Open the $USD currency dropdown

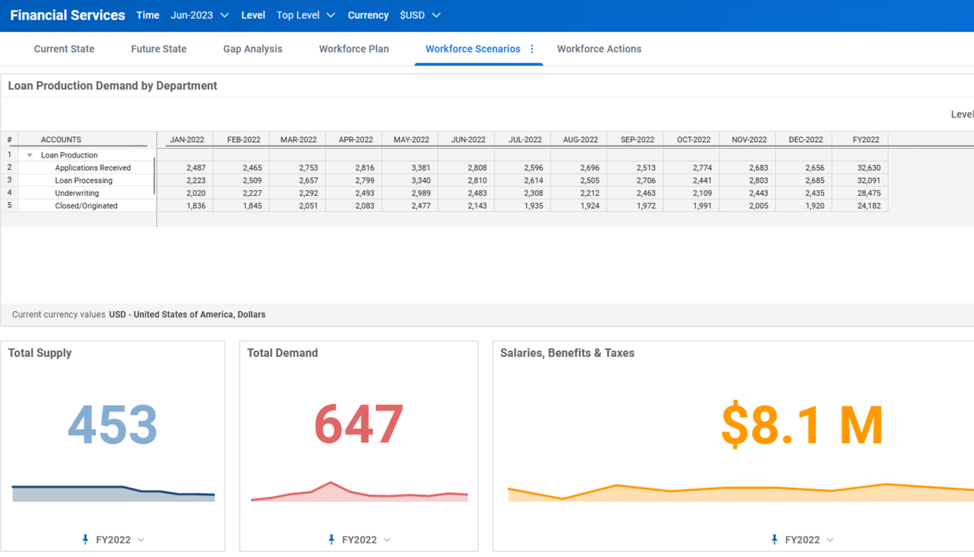click(419, 15)
